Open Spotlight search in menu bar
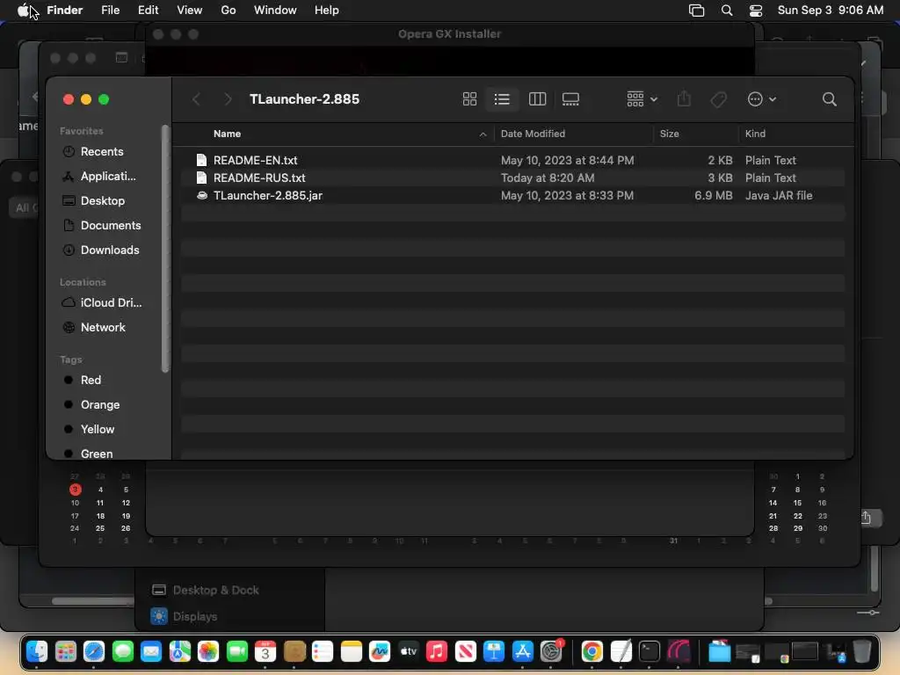 pyautogui.click(x=727, y=11)
